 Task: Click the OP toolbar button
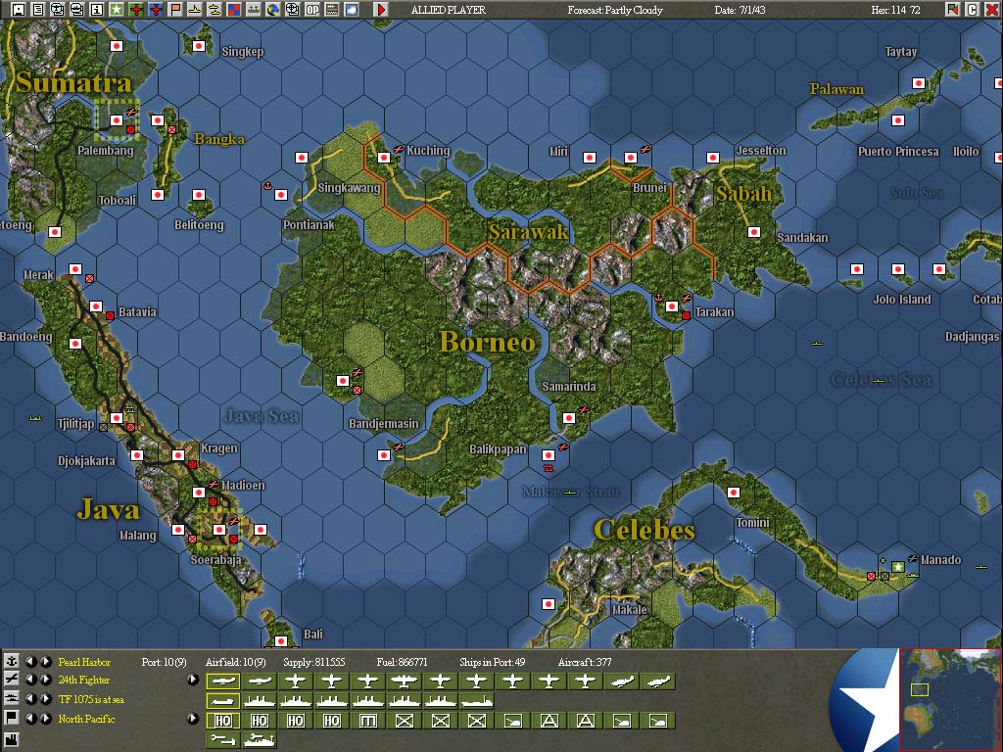click(312, 9)
